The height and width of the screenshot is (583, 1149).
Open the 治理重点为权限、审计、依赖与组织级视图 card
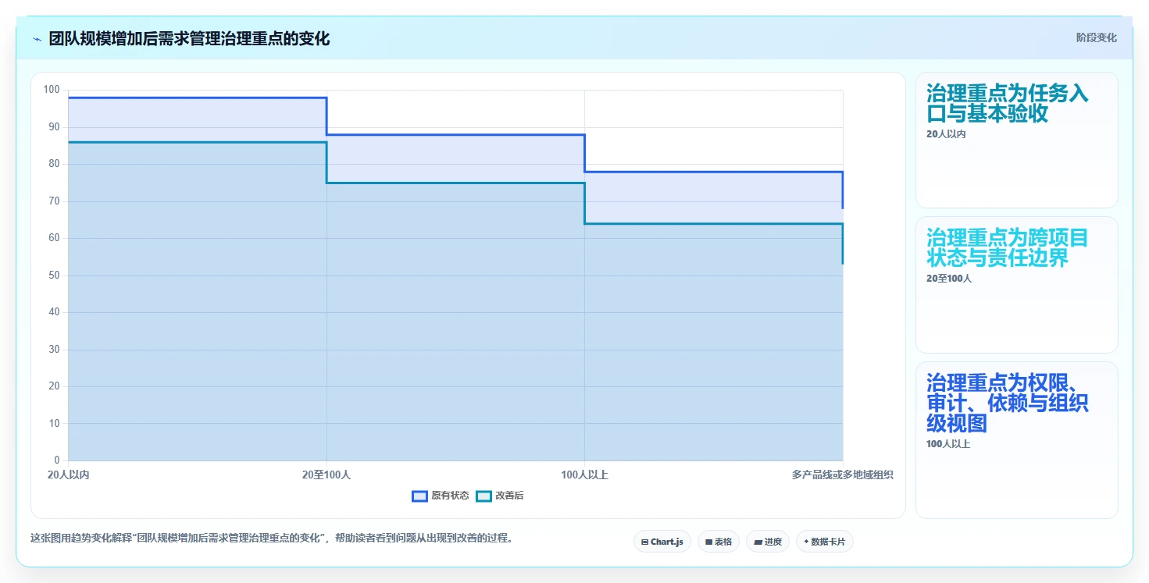coord(1016,440)
